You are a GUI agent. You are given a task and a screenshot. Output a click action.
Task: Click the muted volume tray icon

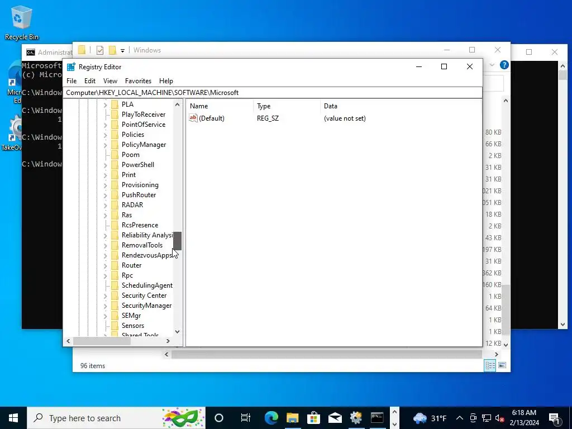click(500, 418)
